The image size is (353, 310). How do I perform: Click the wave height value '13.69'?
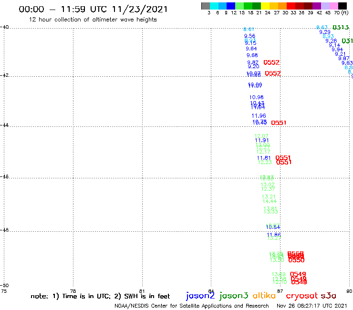point(279,275)
